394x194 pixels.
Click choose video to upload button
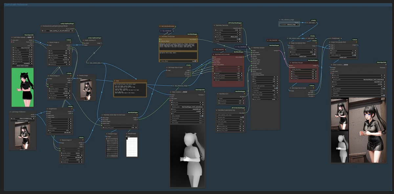(22, 66)
